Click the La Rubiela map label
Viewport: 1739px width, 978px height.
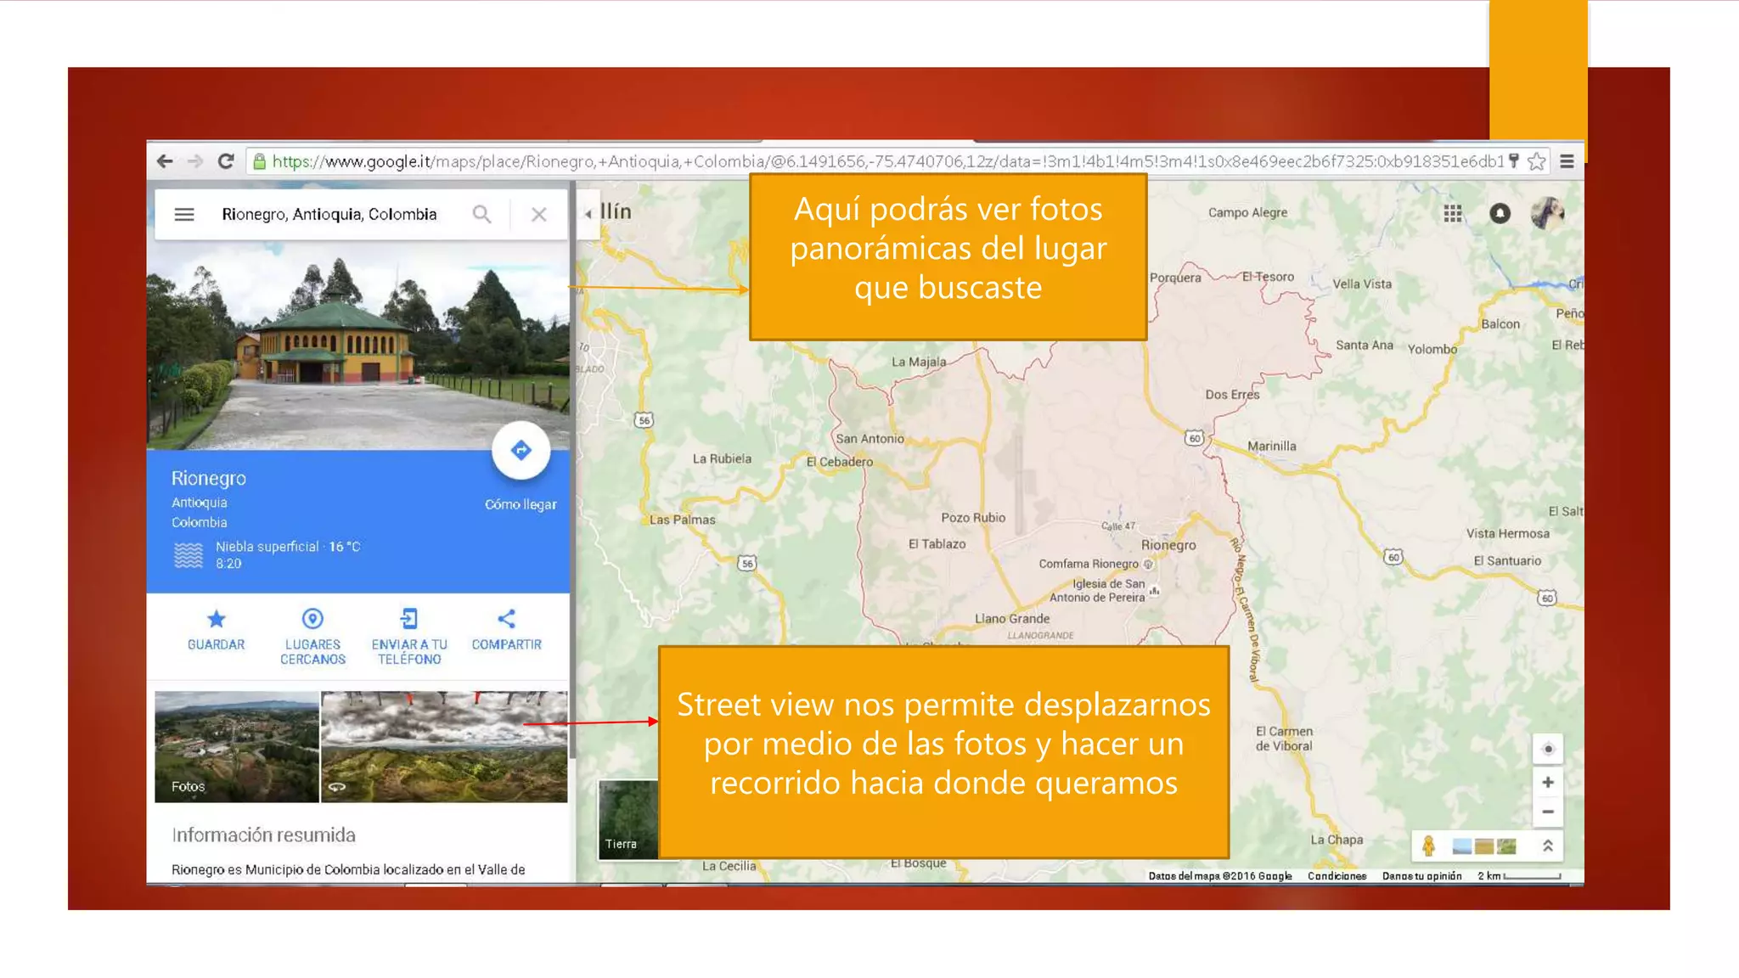click(x=722, y=458)
